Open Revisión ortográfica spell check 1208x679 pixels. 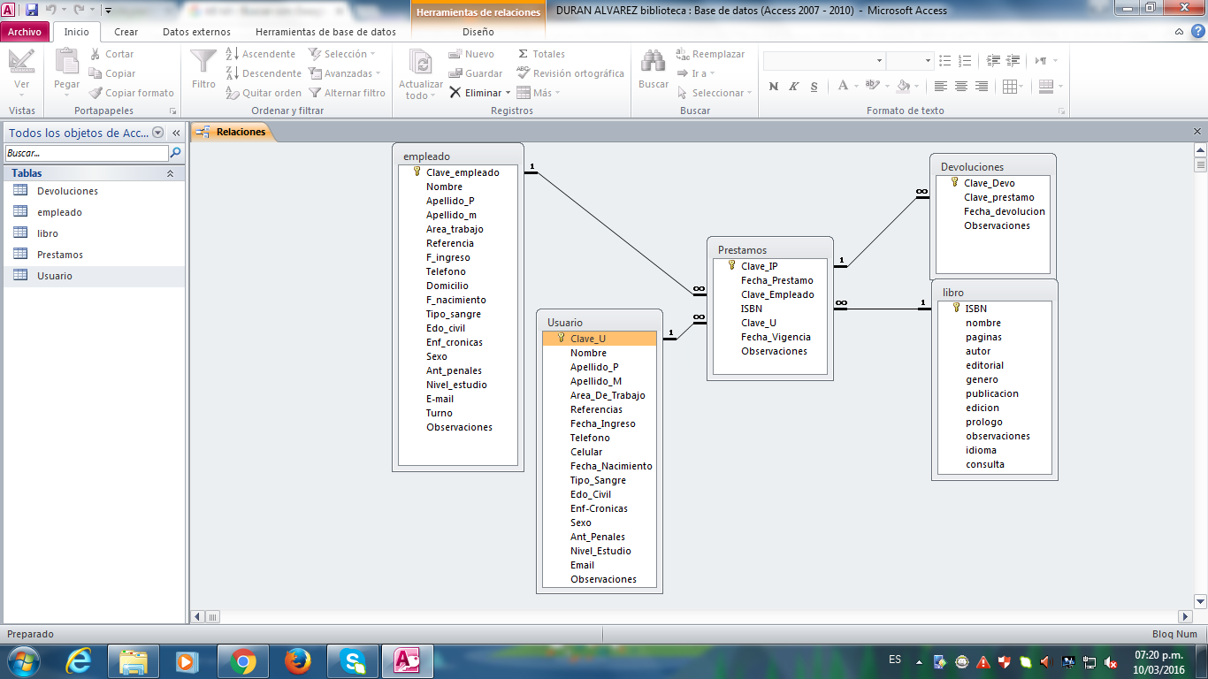570,73
